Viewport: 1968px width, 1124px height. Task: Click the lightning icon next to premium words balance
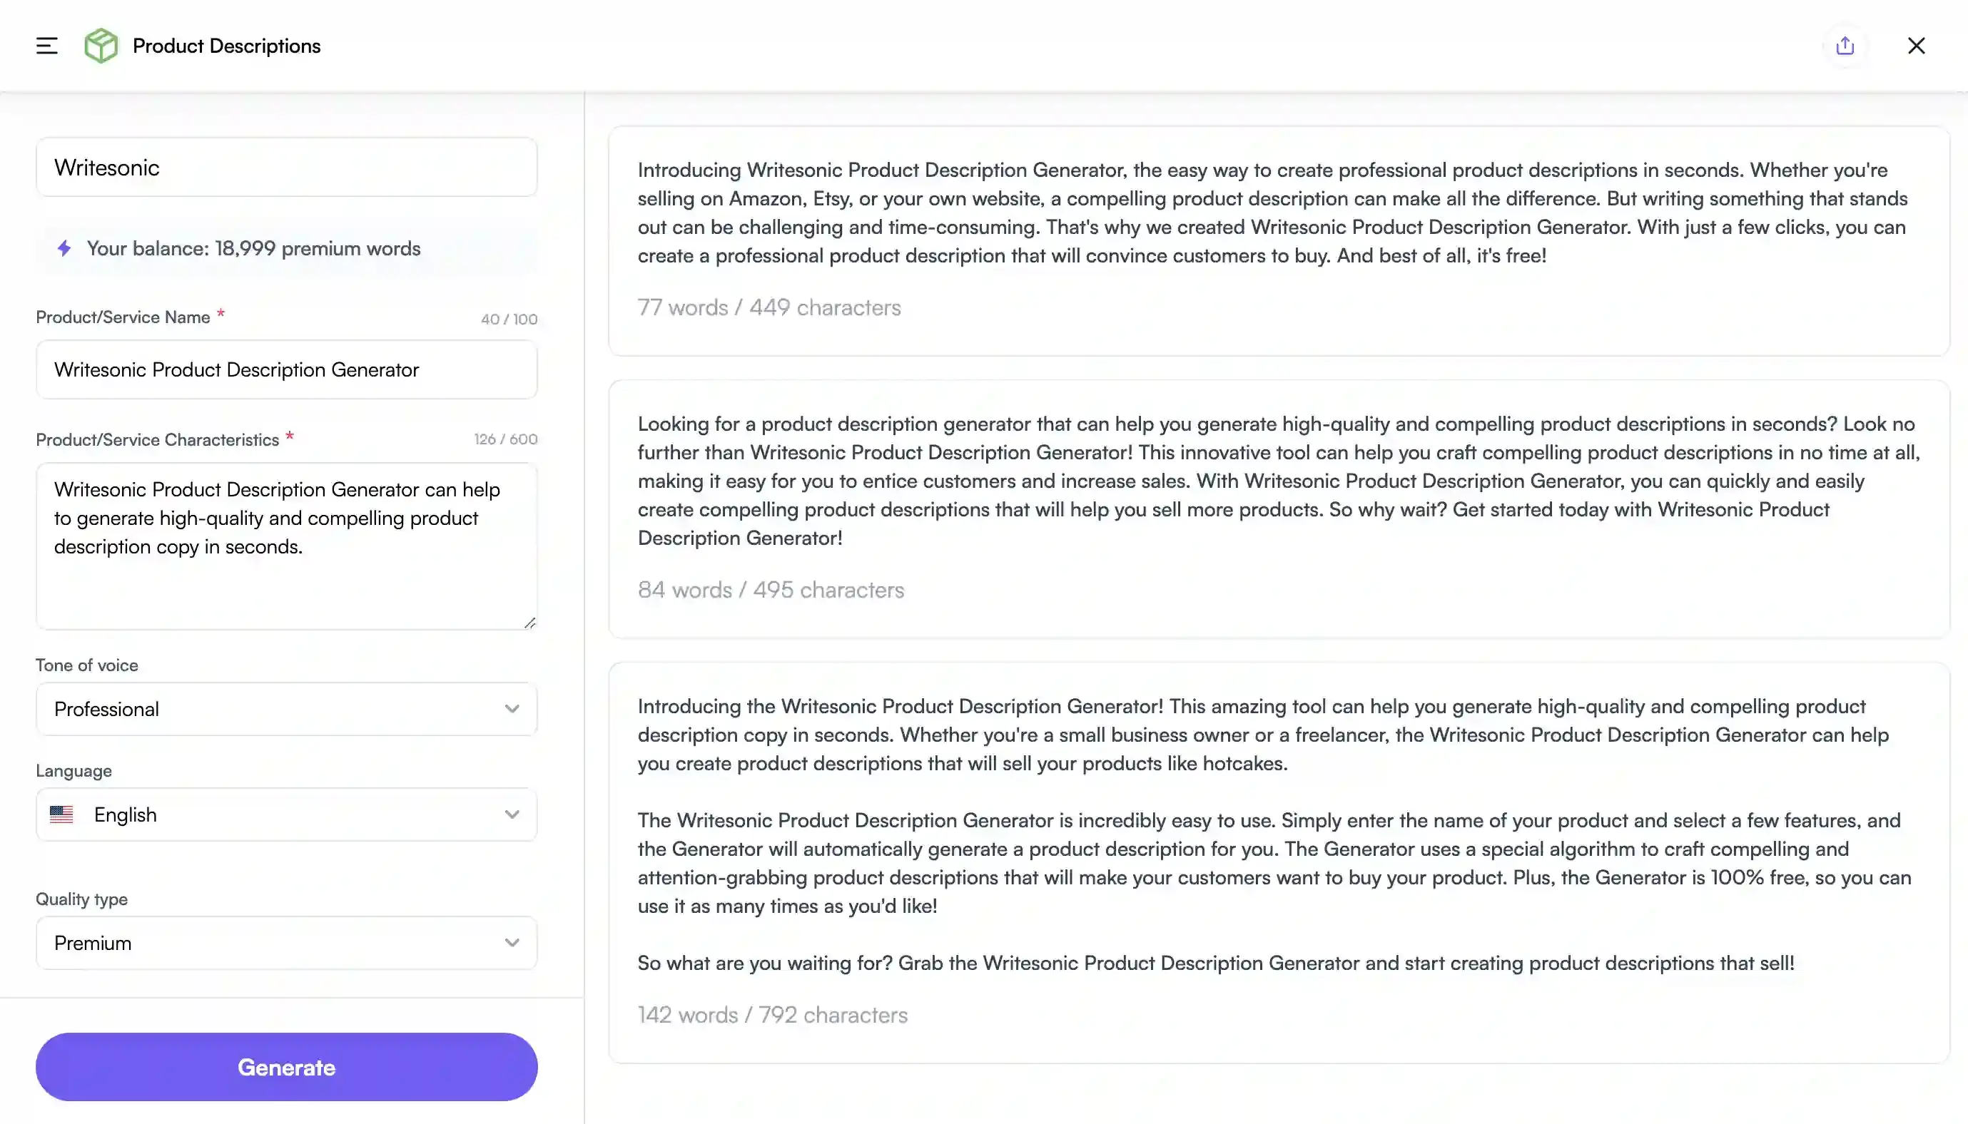click(x=64, y=249)
